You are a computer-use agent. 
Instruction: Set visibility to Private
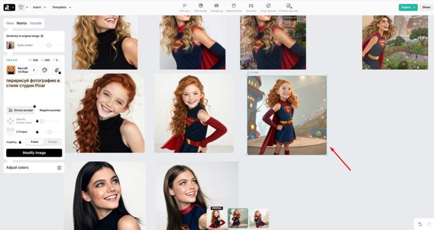52,142
